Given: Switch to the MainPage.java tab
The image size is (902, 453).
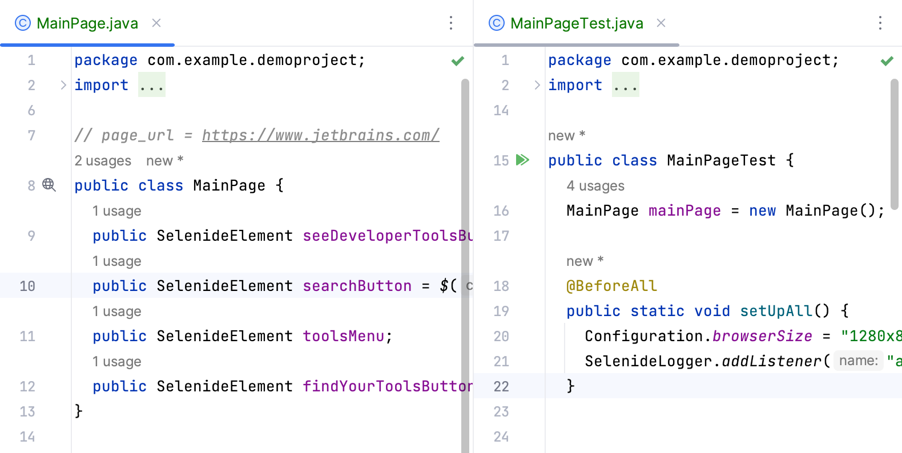Looking at the screenshot, I should [87, 23].
